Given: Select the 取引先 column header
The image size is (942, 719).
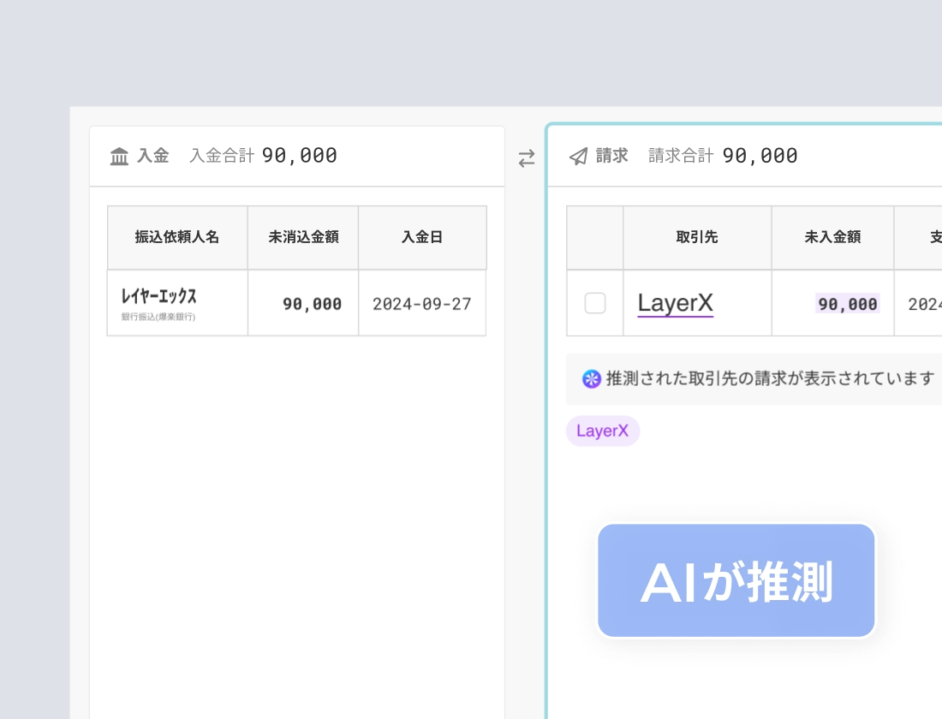Looking at the screenshot, I should click(696, 237).
